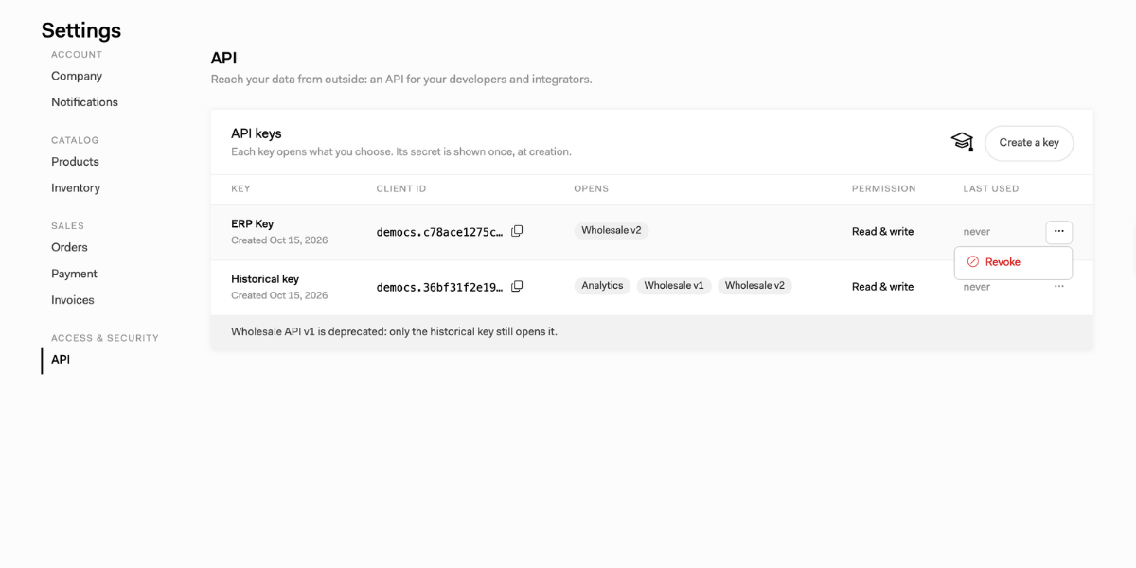Click the Permission column header
This screenshot has width=1136, height=568.
884,189
